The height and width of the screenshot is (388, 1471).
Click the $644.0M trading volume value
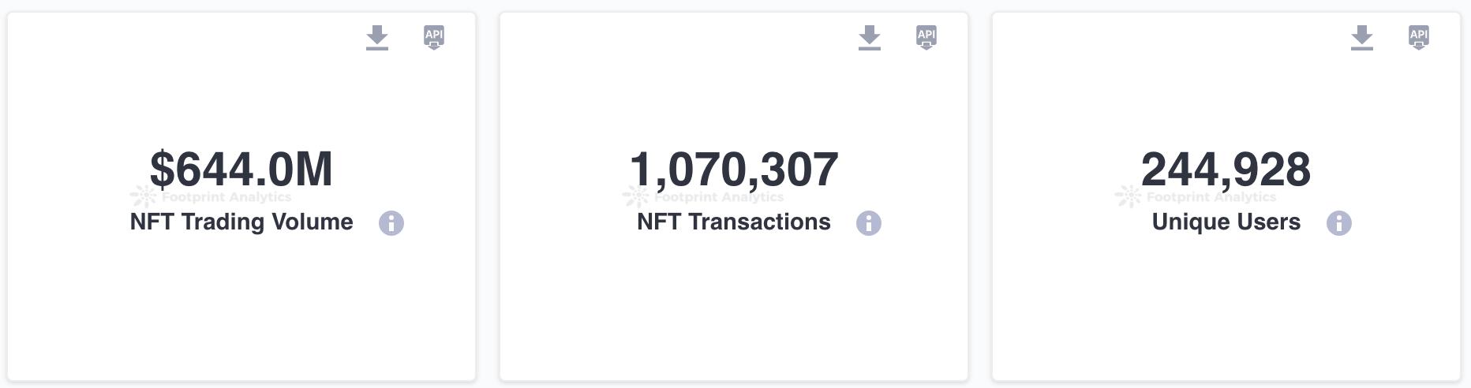pyautogui.click(x=241, y=169)
